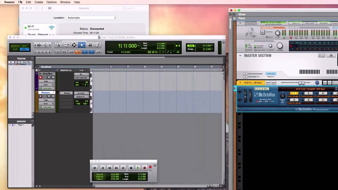Image resolution: width=338 pixels, height=190 pixels.
Task: Select the Grabber hand tool
Action: pyautogui.click(x=82, y=45)
